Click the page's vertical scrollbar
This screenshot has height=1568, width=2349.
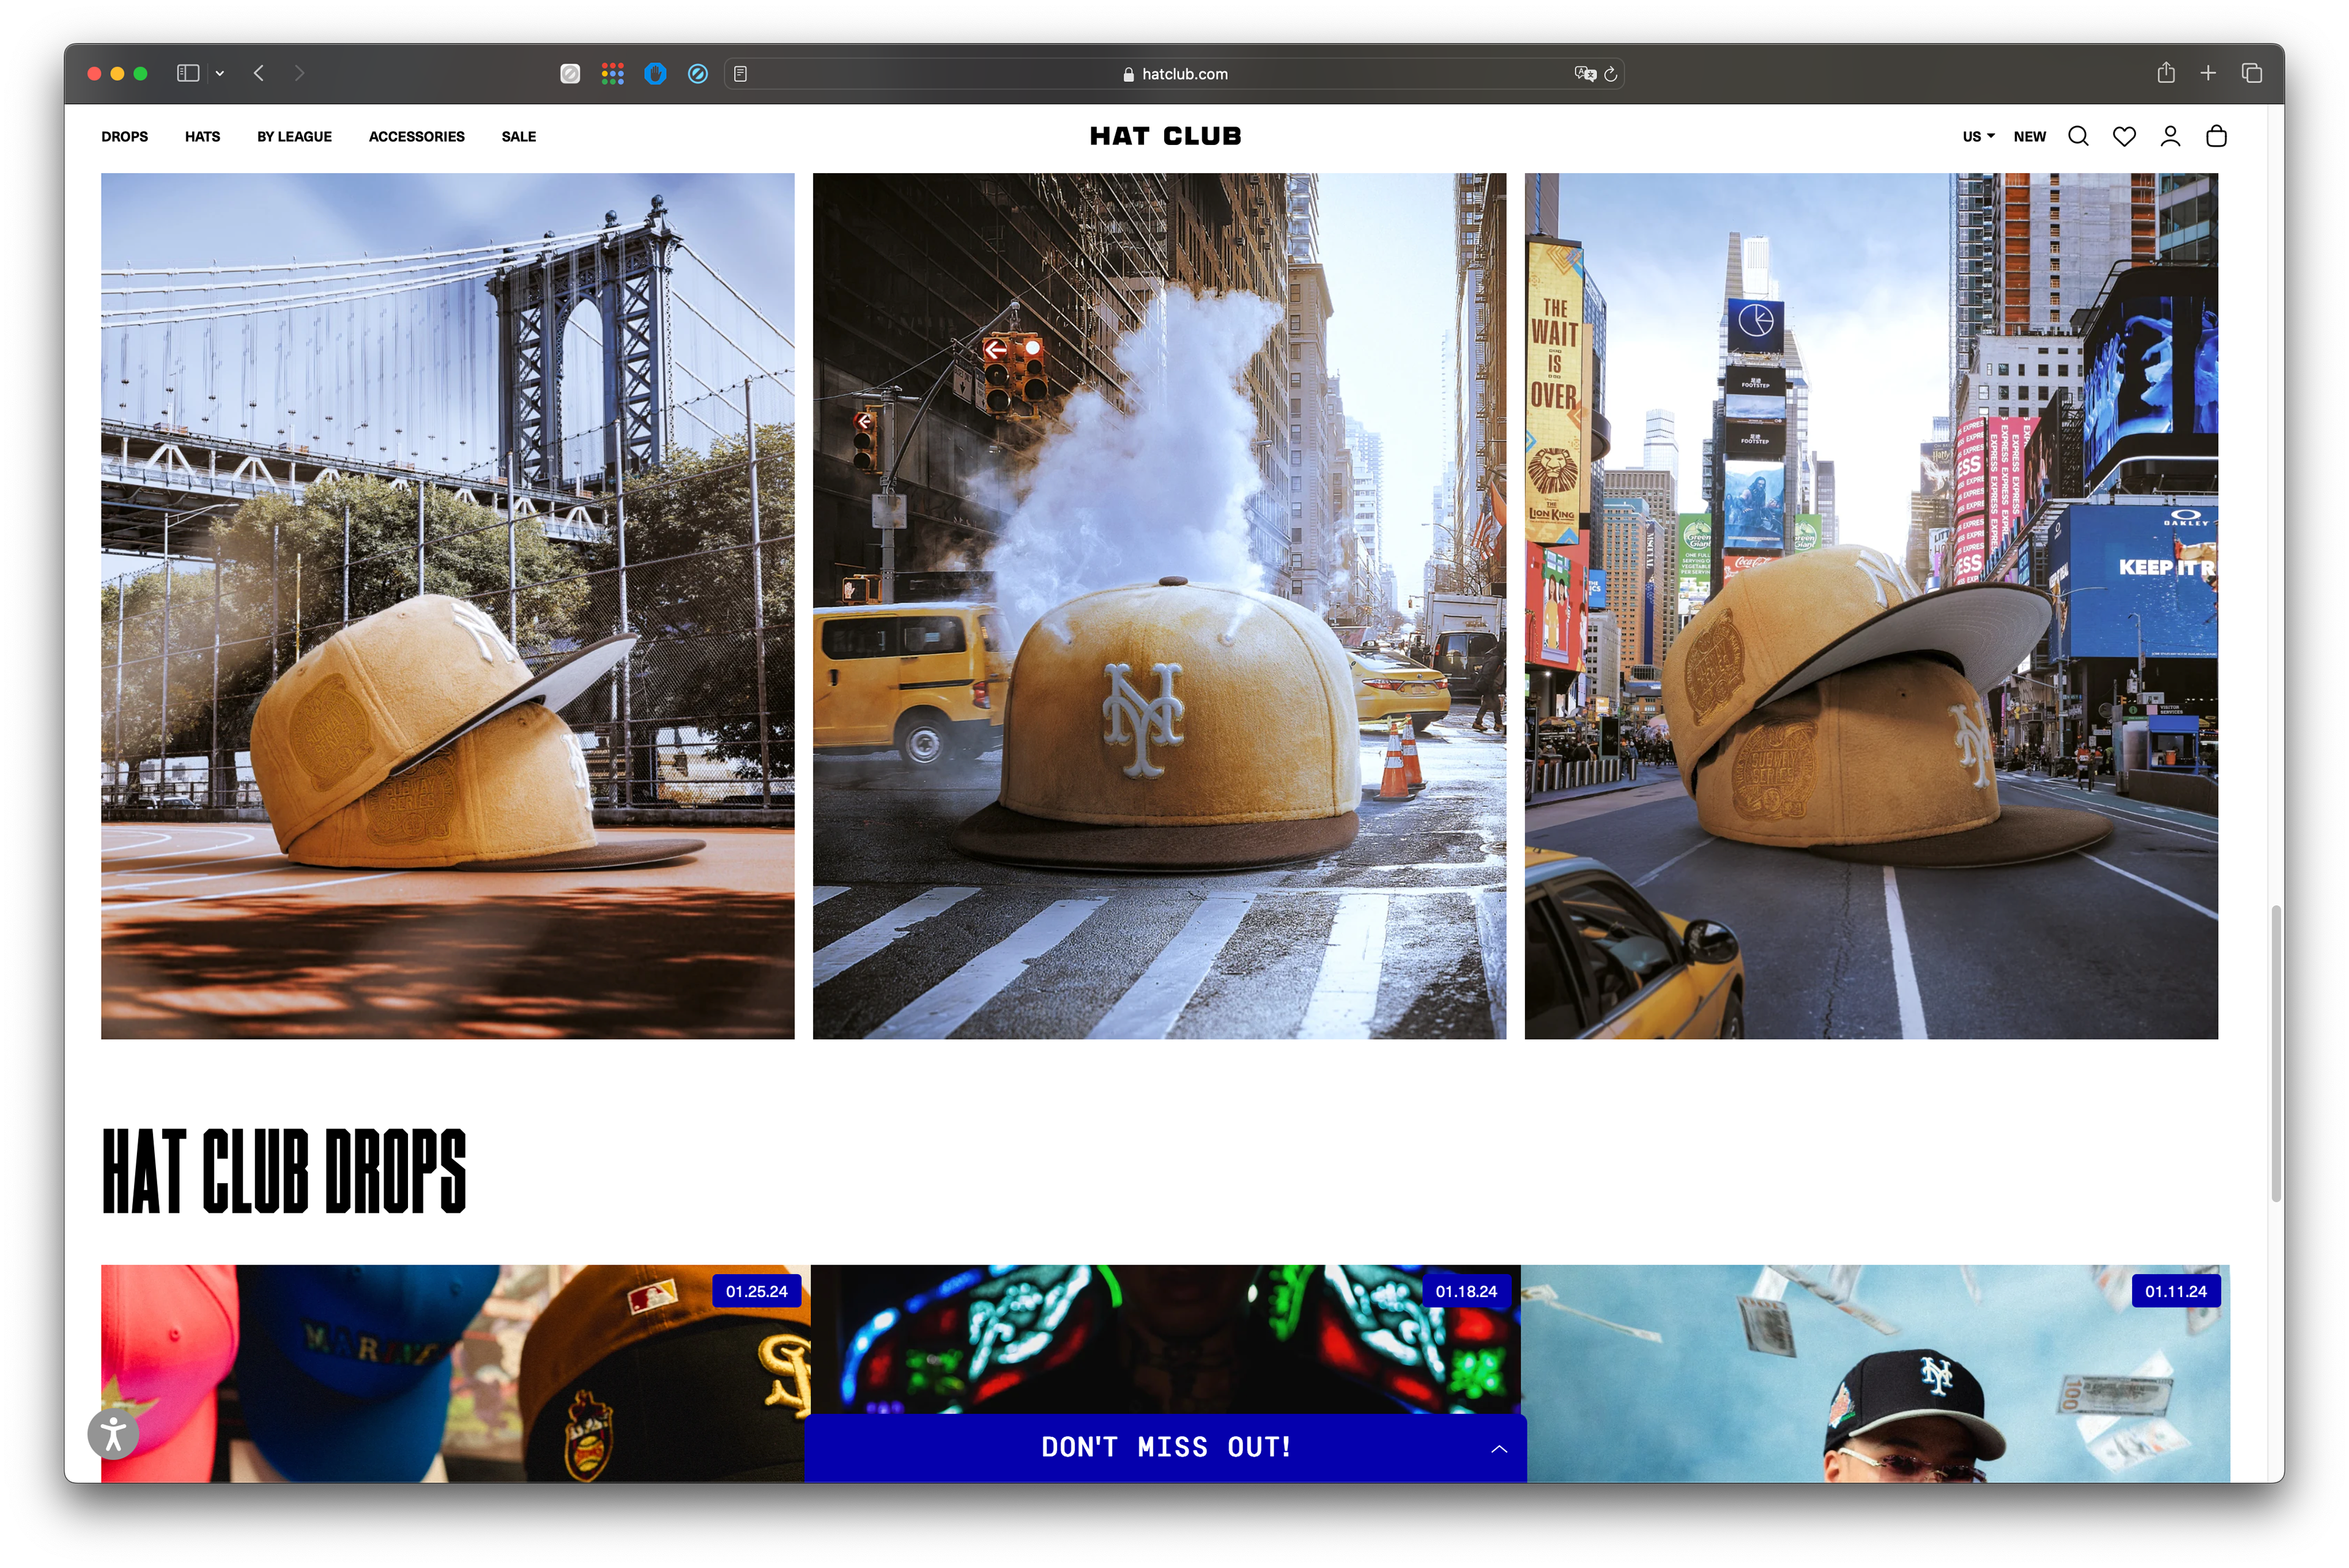coord(2275,1053)
